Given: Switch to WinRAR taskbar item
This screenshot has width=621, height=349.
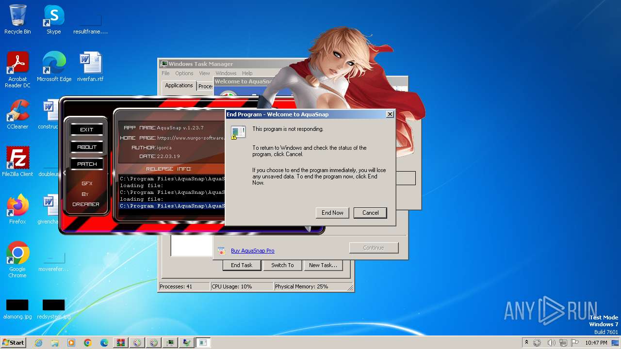Looking at the screenshot, I should click(121, 343).
